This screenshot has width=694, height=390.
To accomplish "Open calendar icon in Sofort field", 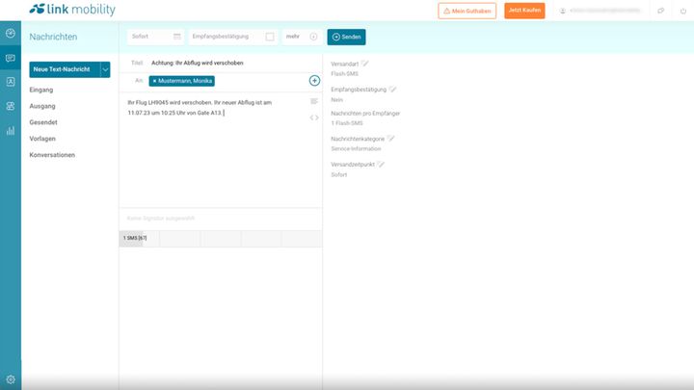I will (177, 37).
